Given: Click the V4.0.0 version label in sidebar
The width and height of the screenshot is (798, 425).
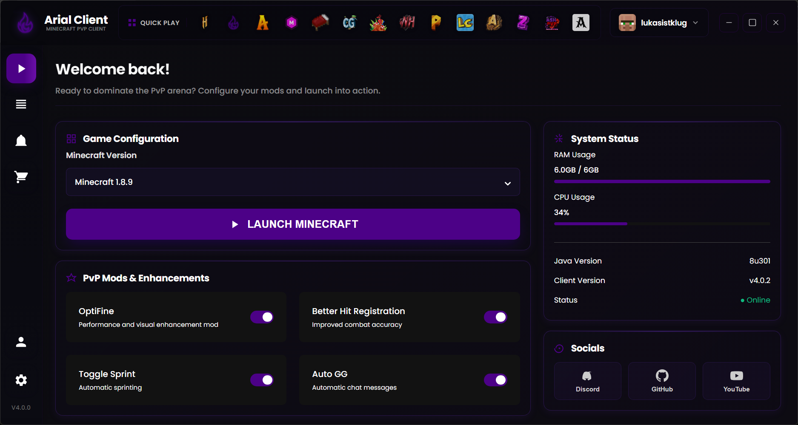Looking at the screenshot, I should click(x=21, y=408).
